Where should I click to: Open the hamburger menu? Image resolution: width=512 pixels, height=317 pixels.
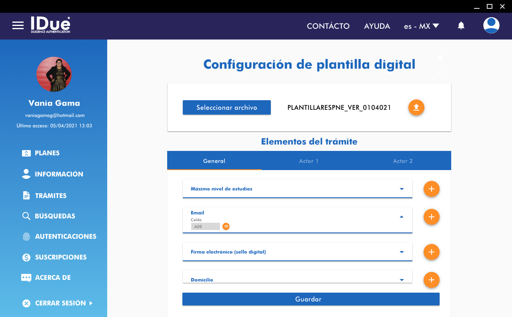click(x=18, y=26)
